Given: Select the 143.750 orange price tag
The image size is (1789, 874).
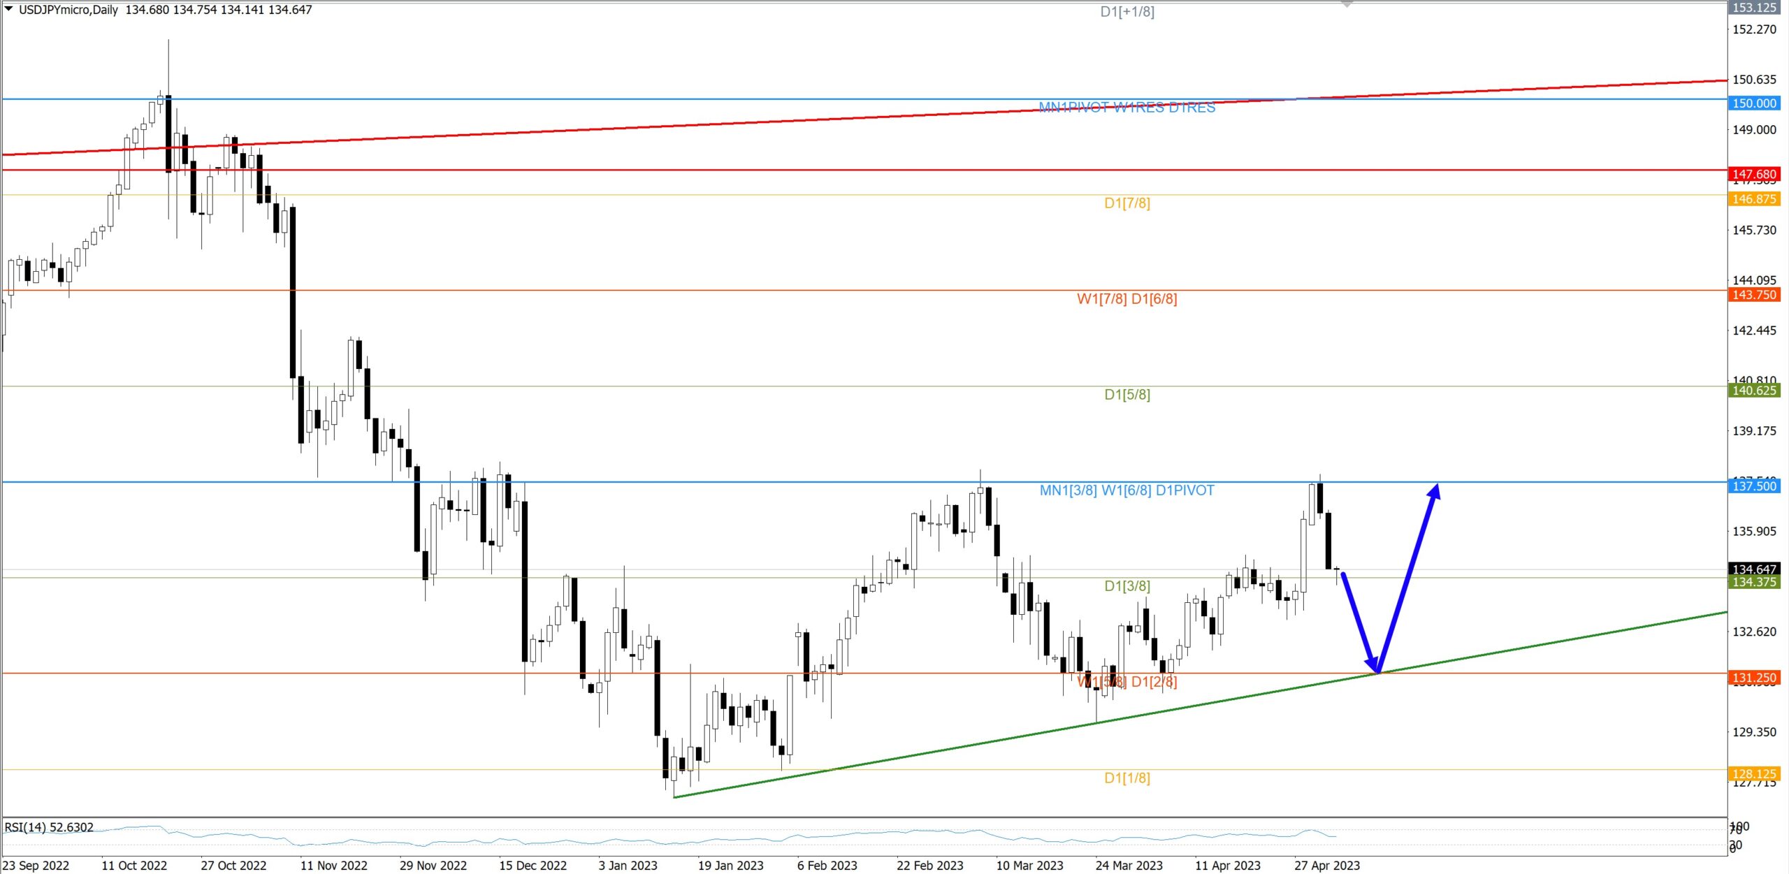Looking at the screenshot, I should [1754, 295].
